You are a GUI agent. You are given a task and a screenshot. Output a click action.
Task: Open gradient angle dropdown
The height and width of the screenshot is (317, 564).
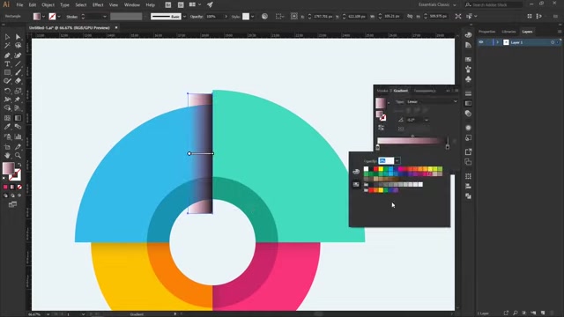(427, 120)
